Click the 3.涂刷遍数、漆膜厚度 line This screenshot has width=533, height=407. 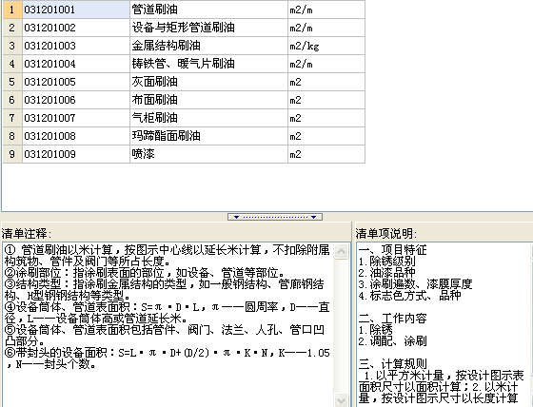(x=415, y=284)
